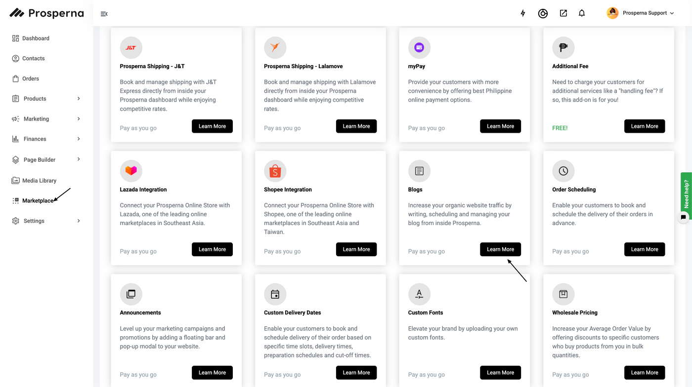Click Learn More on the myPay card
The height and width of the screenshot is (387, 692).
click(x=500, y=126)
